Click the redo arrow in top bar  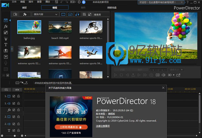coord(67,2)
